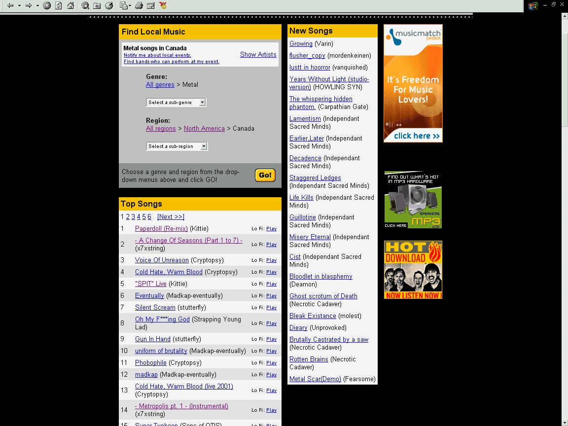Open the Forward button history dropdown arrow
The image size is (568, 426).
(x=37, y=6)
